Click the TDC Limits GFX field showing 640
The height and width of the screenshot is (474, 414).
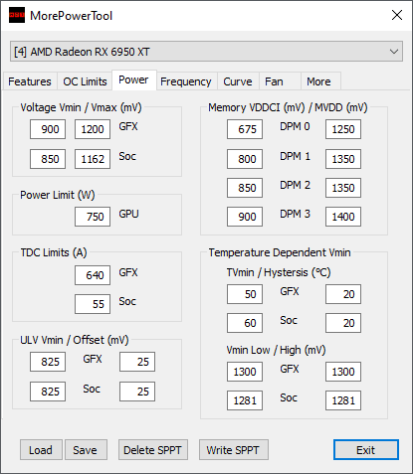pos(93,275)
